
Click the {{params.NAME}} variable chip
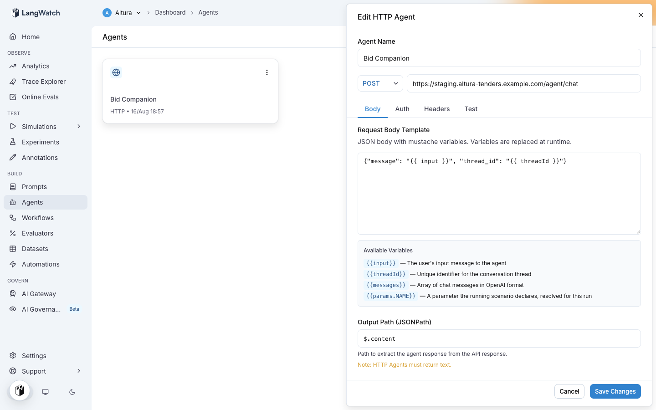pyautogui.click(x=391, y=296)
